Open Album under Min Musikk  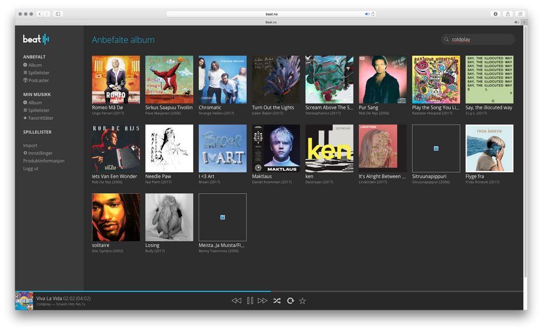tap(33, 102)
